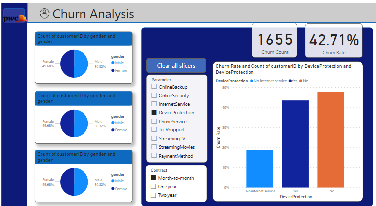The height and width of the screenshot is (206, 376).
Task: Click the light blue 'No internet service' bar
Action: point(259,168)
